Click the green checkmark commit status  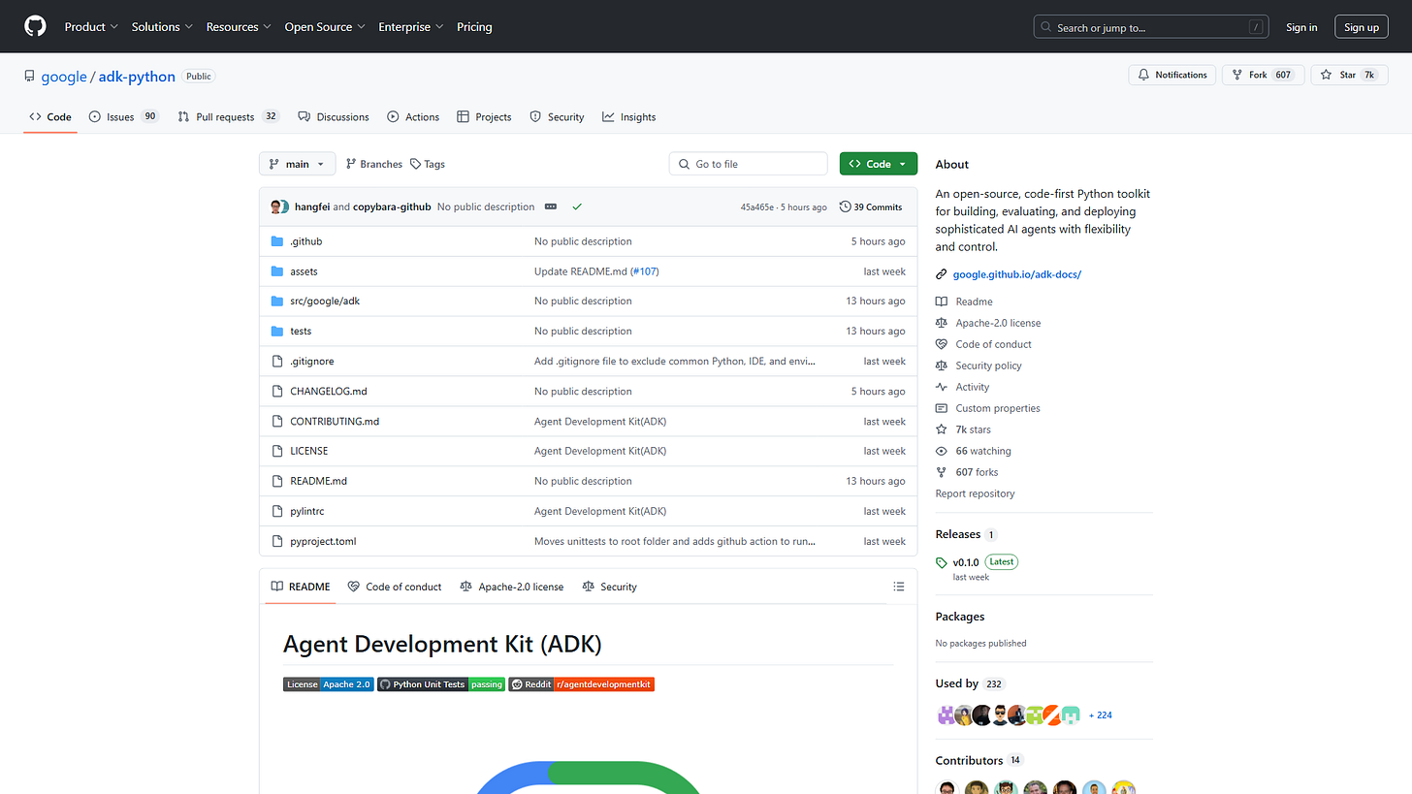point(577,206)
